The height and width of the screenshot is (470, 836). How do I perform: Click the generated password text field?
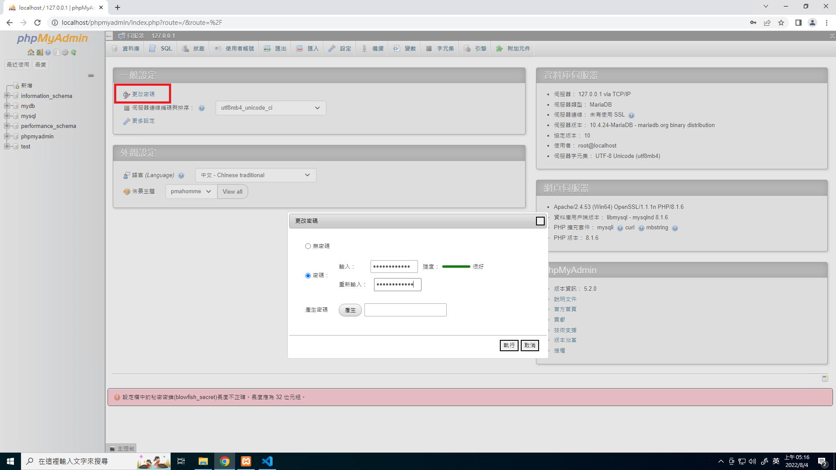coord(405,310)
